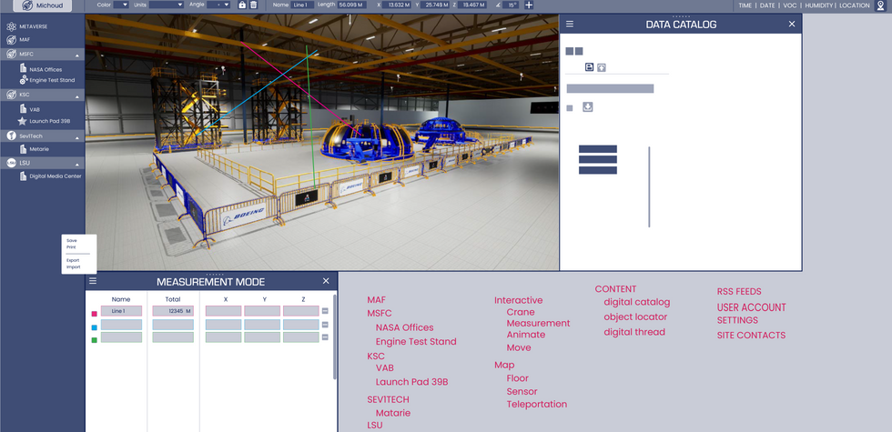Viewport: 892px width, 432px height.
Task: Click the Measurement Mode vertical scrollbar
Action: [x=335, y=337]
